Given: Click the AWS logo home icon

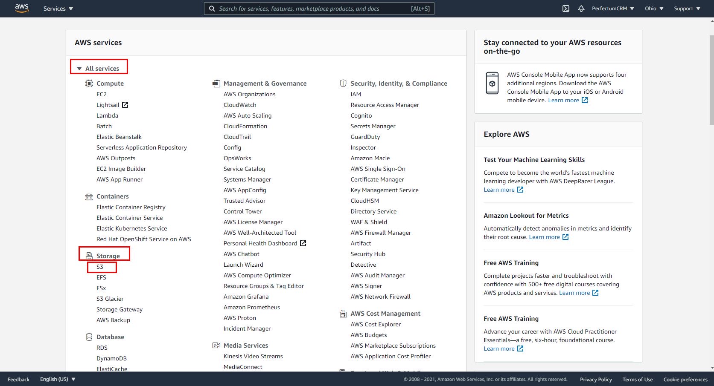Looking at the screenshot, I should point(22,8).
